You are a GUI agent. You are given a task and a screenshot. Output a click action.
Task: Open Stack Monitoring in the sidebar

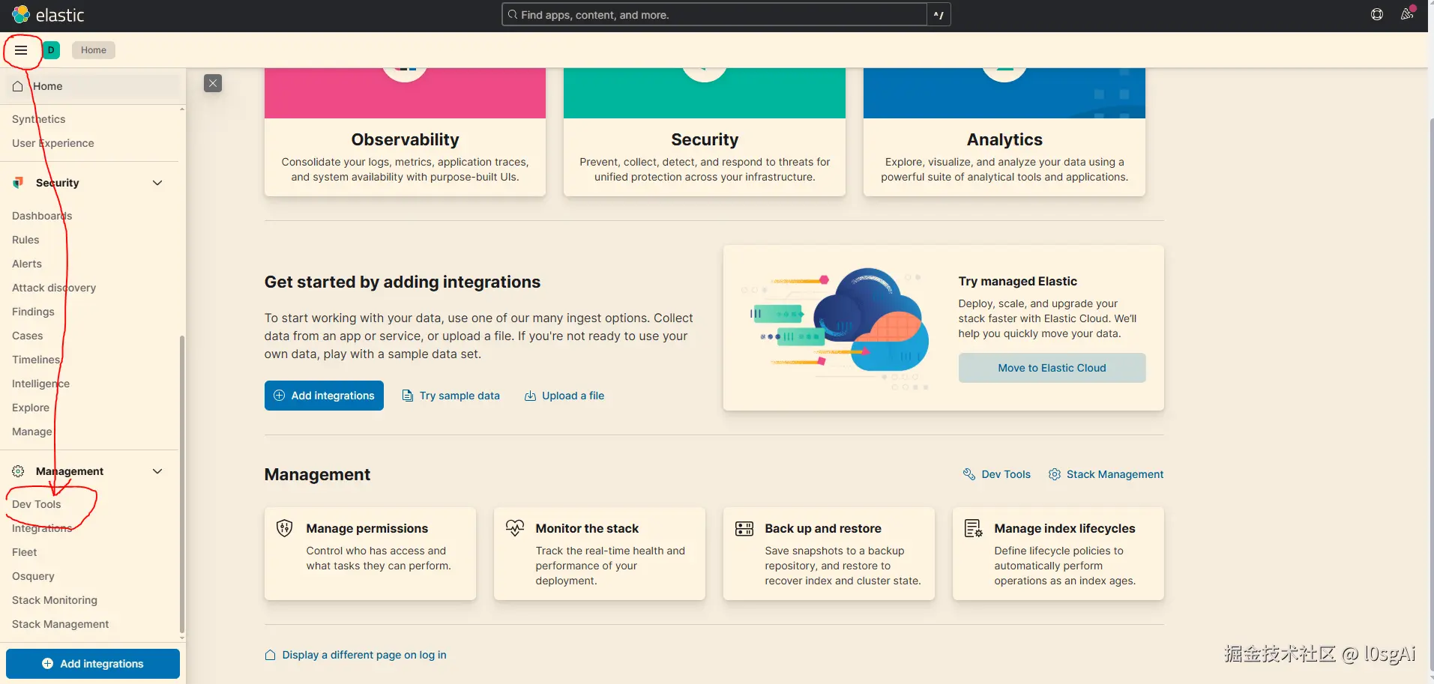55,600
